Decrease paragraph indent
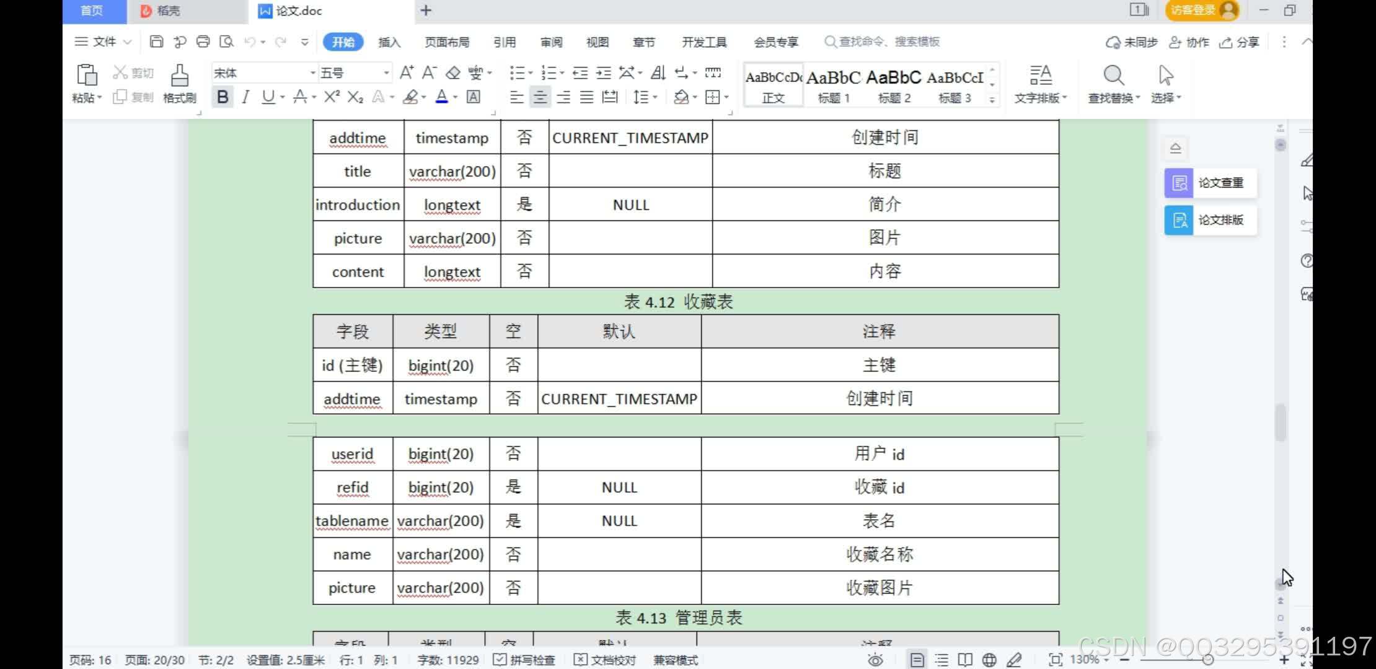1376x669 pixels. 580,73
